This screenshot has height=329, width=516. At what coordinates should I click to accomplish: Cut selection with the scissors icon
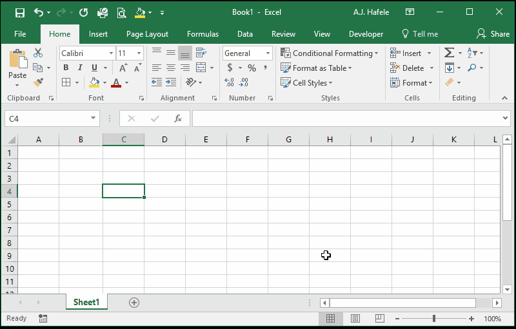[x=38, y=53]
